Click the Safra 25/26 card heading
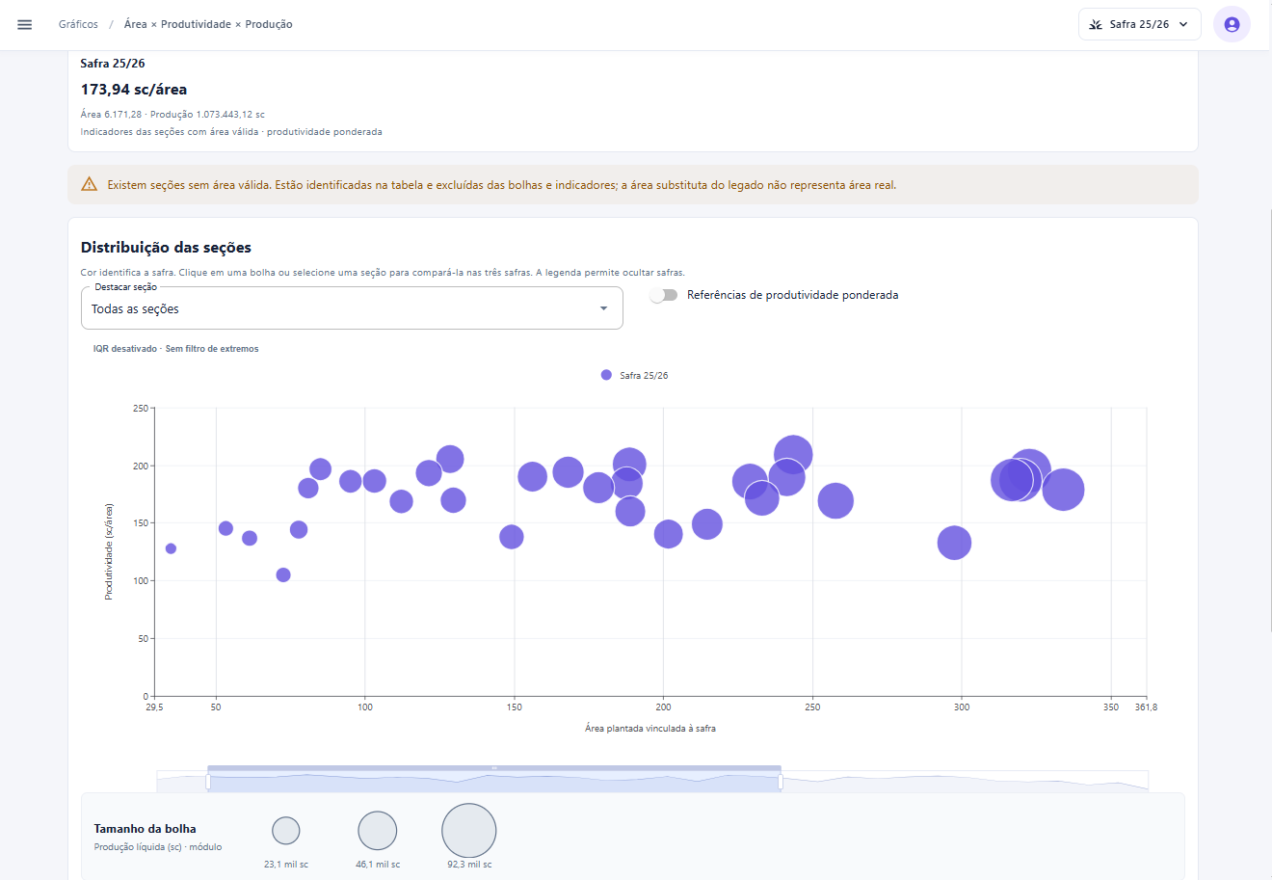1272x880 pixels. pyautogui.click(x=113, y=64)
